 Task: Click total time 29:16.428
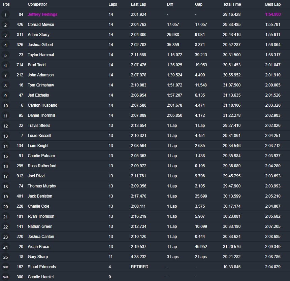click(232, 14)
